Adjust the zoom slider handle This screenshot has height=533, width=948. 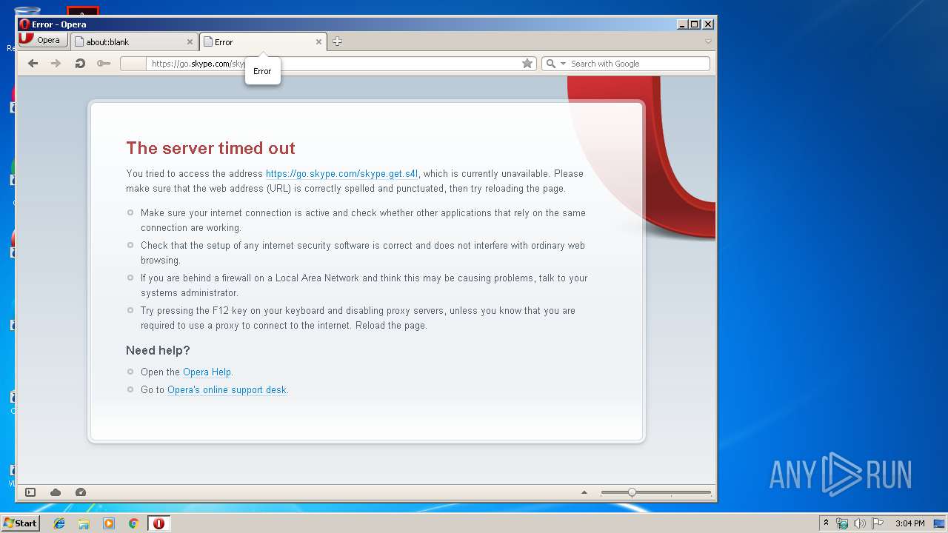click(x=632, y=492)
